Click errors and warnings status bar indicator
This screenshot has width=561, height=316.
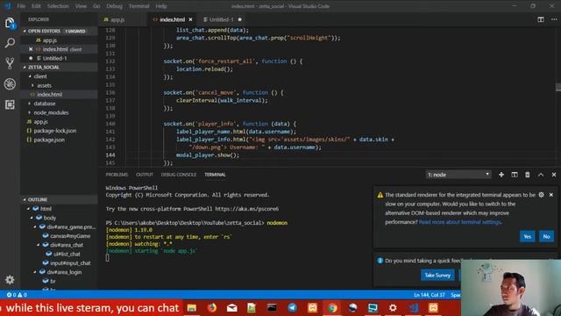pyautogui.click(x=17, y=295)
